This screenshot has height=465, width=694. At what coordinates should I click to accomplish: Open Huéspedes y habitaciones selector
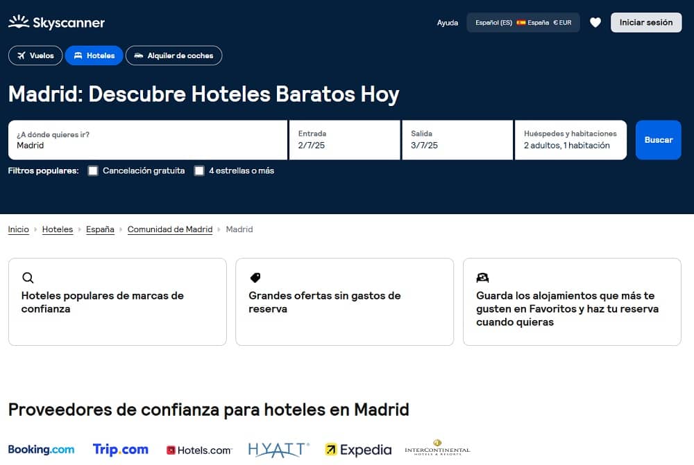coord(571,140)
